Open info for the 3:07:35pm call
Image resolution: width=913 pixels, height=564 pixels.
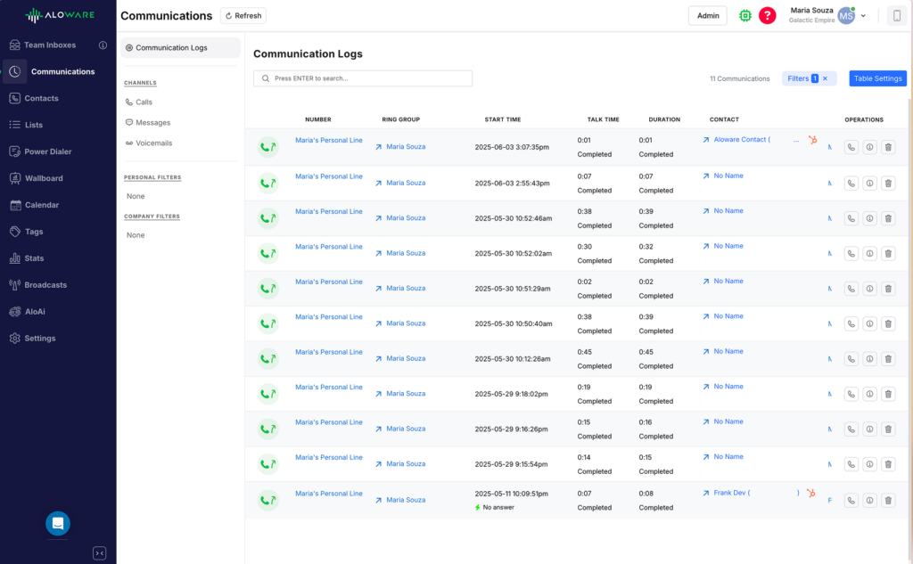click(869, 147)
